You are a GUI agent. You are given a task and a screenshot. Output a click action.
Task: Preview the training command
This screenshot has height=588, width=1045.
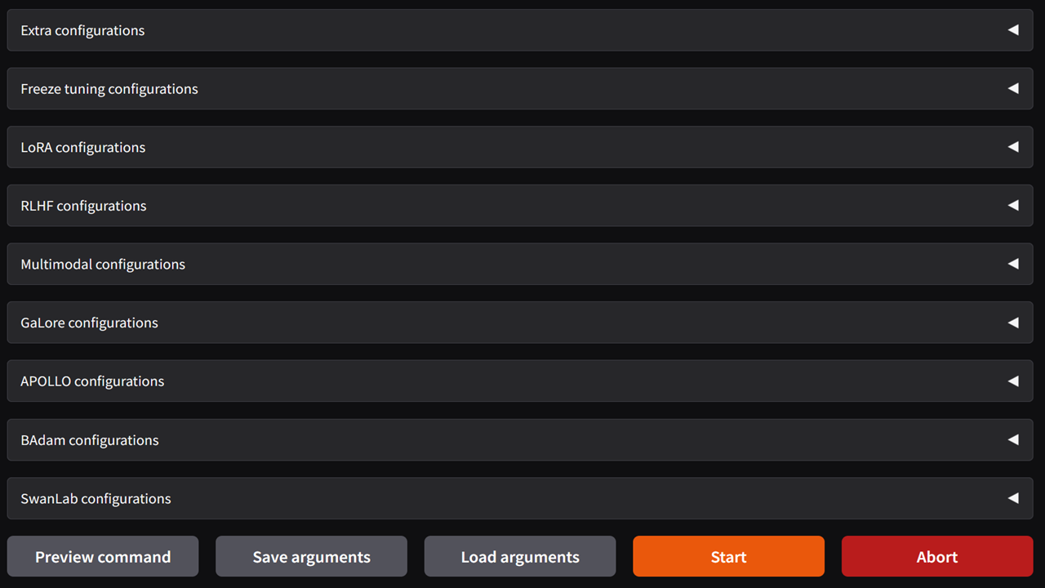(103, 556)
